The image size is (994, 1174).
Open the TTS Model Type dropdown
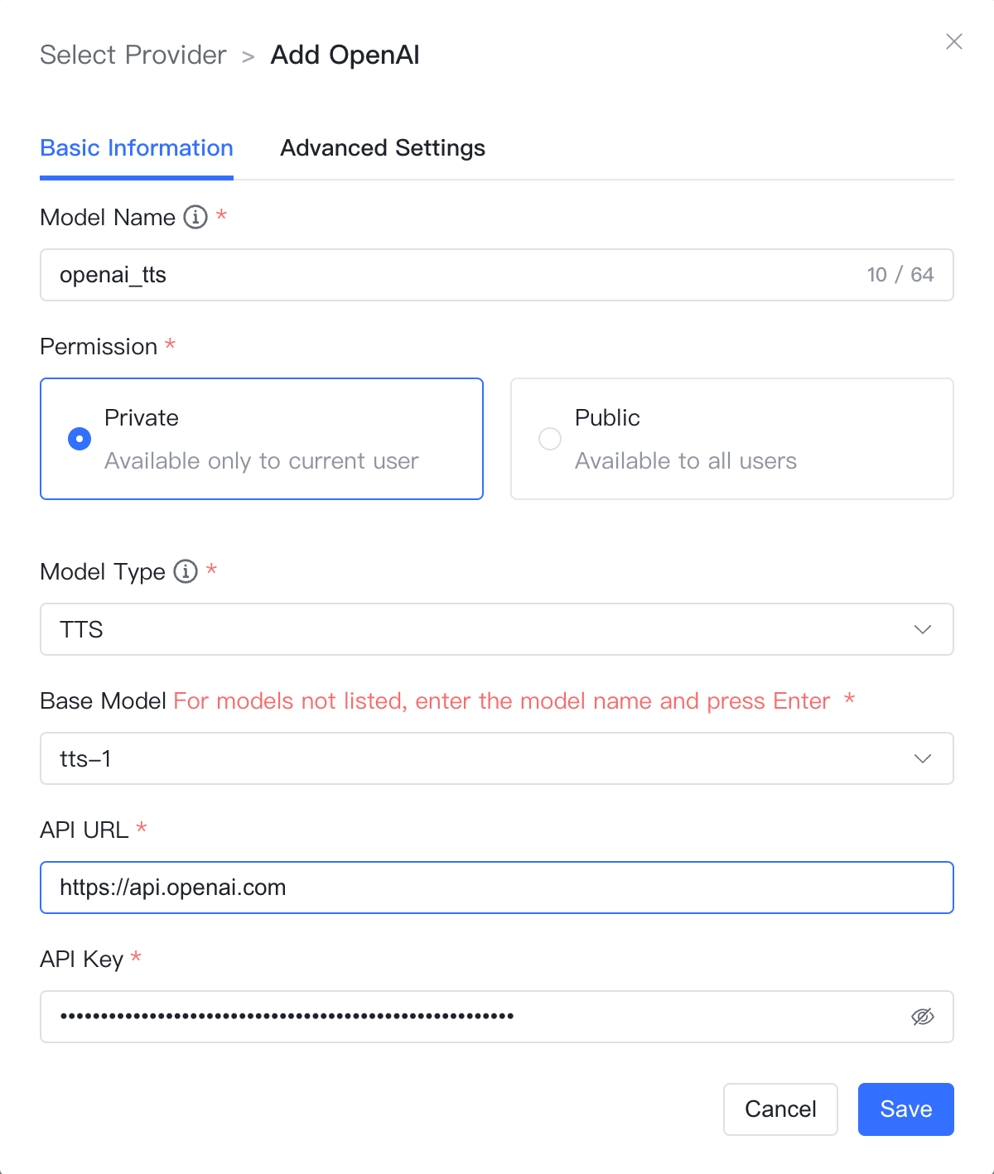(x=497, y=629)
